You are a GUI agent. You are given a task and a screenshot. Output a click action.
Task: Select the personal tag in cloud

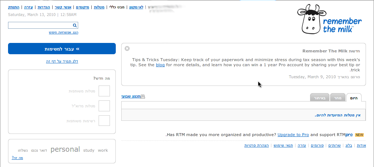(x=65, y=150)
